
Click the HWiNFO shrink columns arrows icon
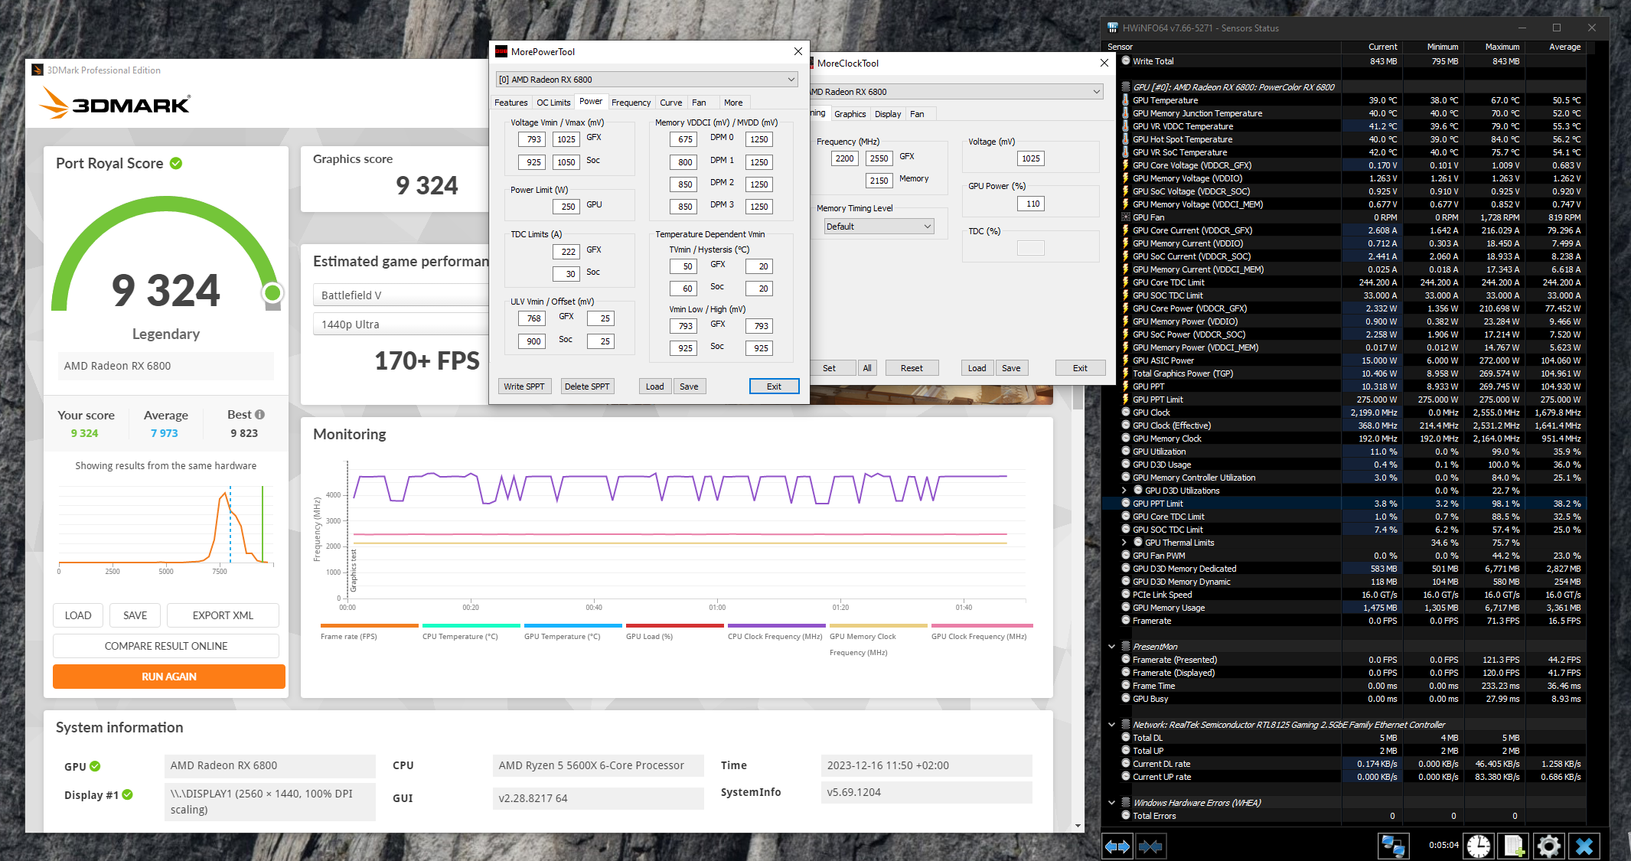click(1150, 846)
